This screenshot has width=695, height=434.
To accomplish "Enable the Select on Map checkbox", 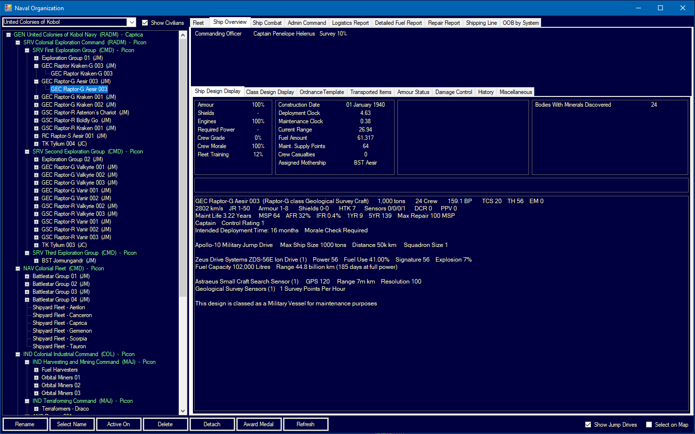I will [x=649, y=424].
